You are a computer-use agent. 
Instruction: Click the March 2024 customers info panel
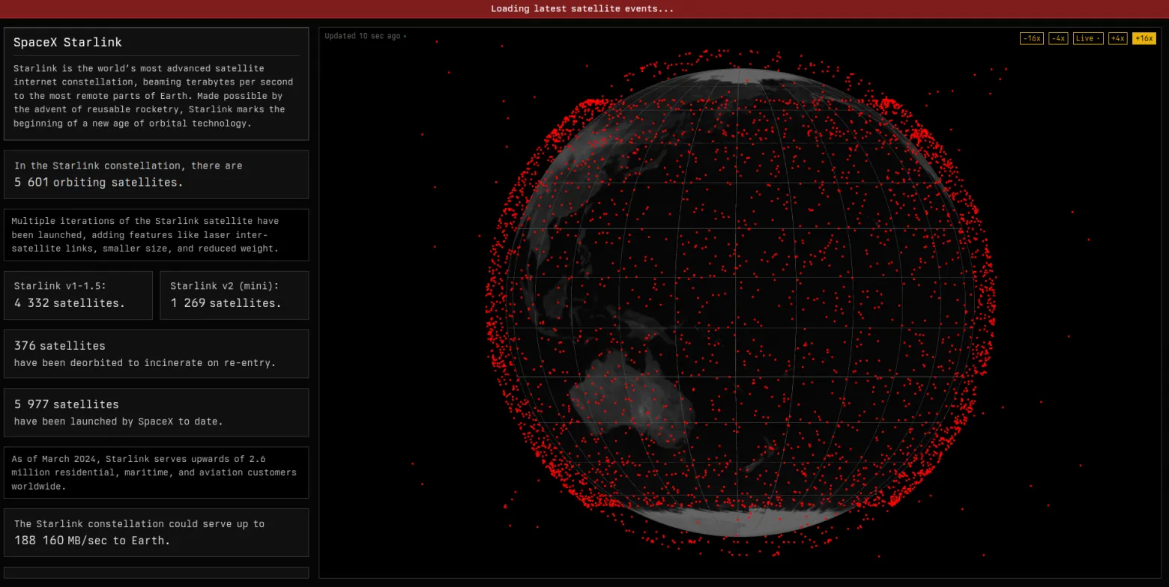coord(156,472)
